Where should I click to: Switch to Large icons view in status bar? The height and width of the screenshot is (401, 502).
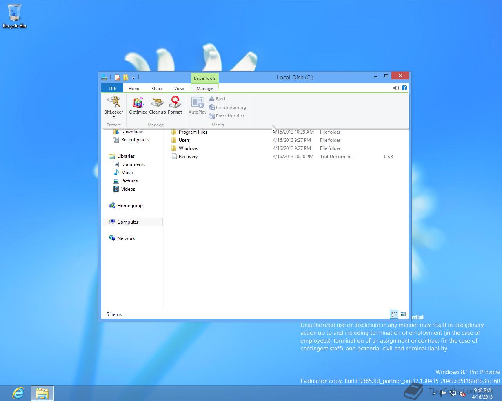[403, 314]
